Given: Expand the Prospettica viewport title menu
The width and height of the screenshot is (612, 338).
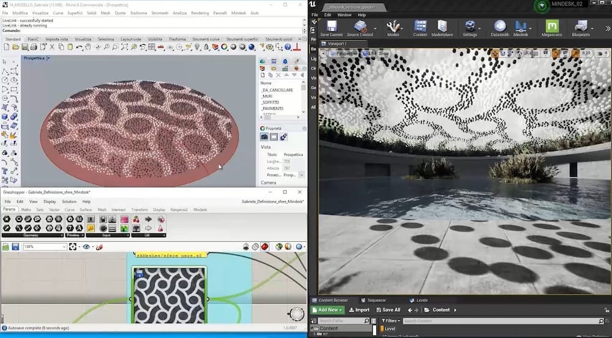Looking at the screenshot, I should point(49,58).
